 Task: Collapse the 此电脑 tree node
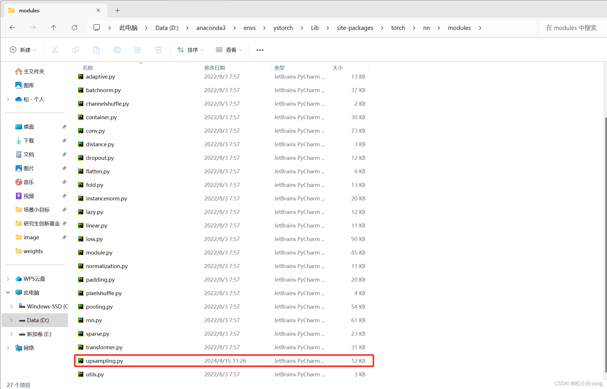click(8, 293)
